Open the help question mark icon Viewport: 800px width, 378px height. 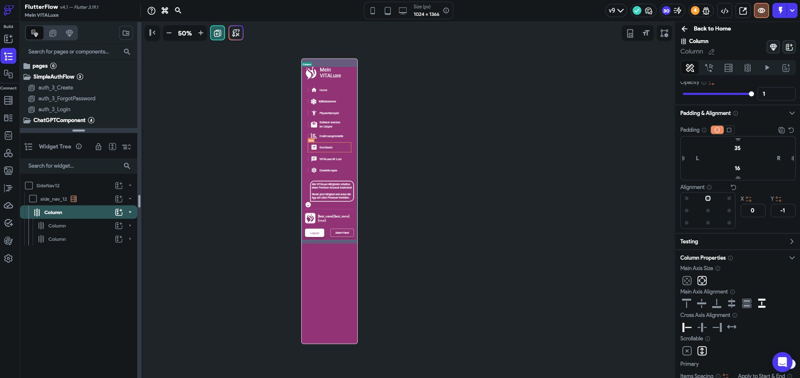[x=151, y=10]
